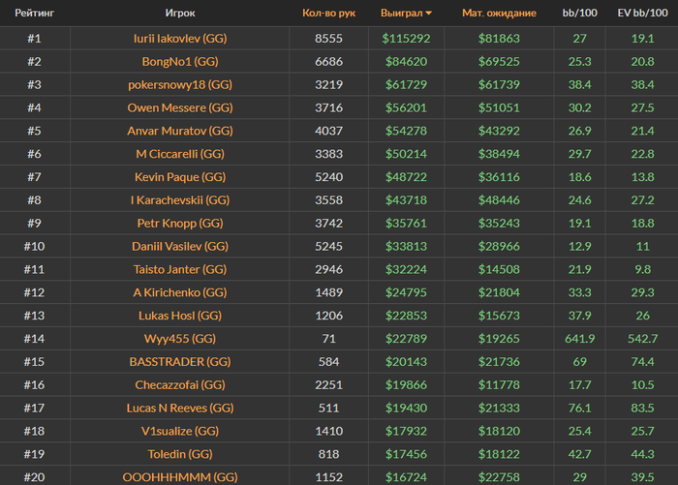Screen dimensions: 678x485
Task: Open Owen Messere (GG) stats
Action: coord(180,107)
